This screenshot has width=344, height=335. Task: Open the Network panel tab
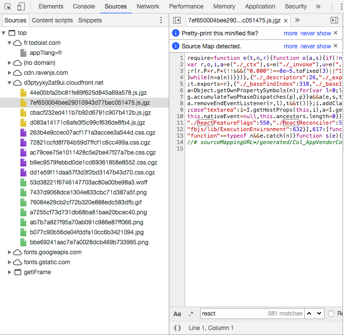[x=148, y=6]
